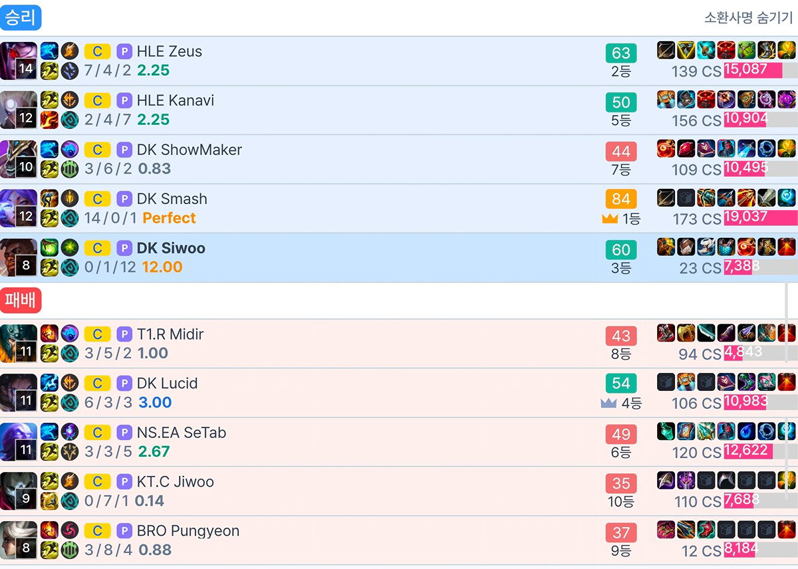Screen dimensions: 798x569
Task: Click T1.R Midir's champion portrait
Action: point(19,344)
